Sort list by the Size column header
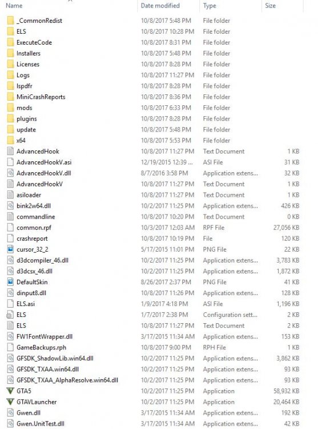 tap(270, 6)
